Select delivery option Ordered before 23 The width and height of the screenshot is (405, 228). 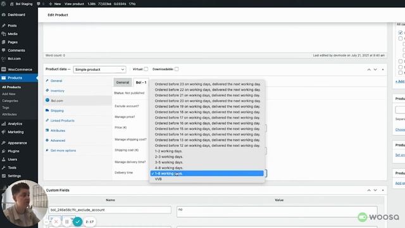207,84
